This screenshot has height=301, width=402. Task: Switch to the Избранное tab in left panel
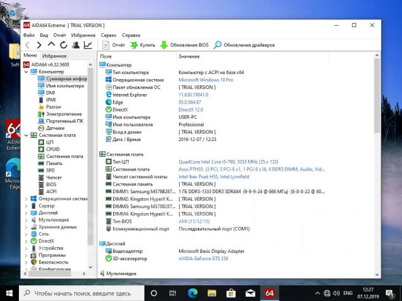click(55, 56)
